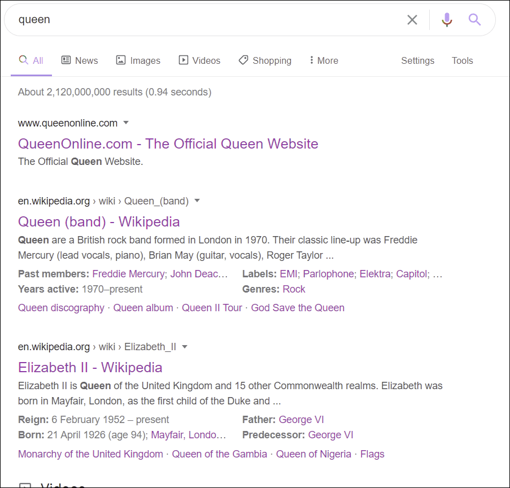
Task: Open Monarchy of the United Kingdom sitelink
Action: 90,454
